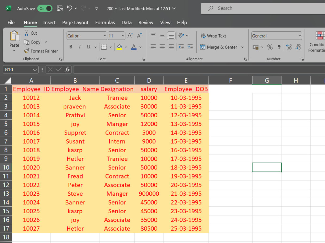The width and height of the screenshot is (325, 243).
Task: Toggle the Bottom Align icon
Action: [x=171, y=36]
